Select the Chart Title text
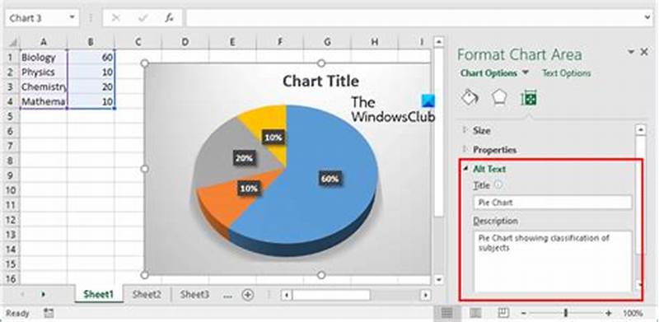The height and width of the screenshot is (322, 659). 320,82
